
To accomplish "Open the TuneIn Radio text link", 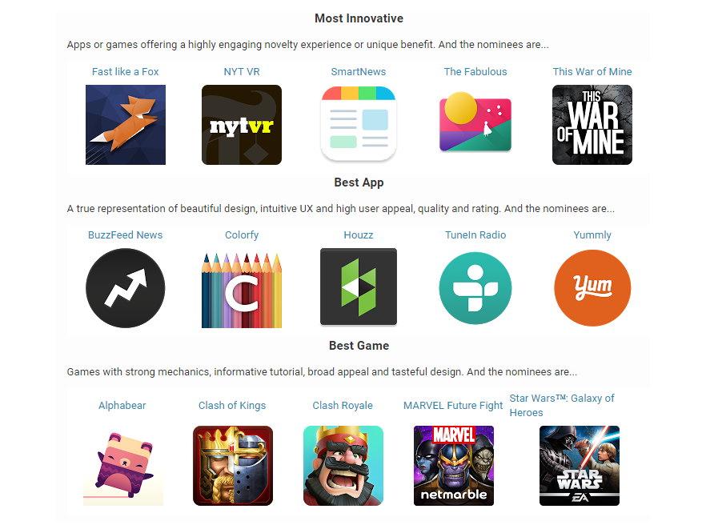I will click(475, 235).
